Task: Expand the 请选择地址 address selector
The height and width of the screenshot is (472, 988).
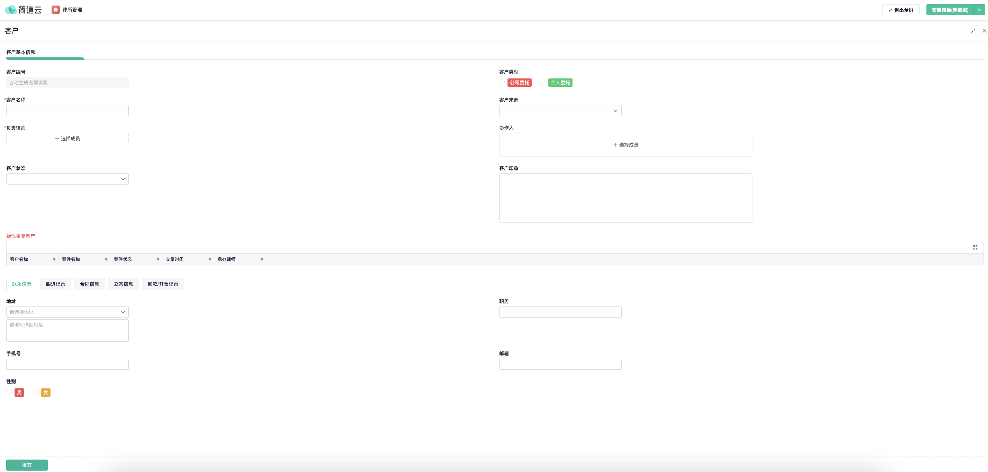Action: [x=67, y=312]
